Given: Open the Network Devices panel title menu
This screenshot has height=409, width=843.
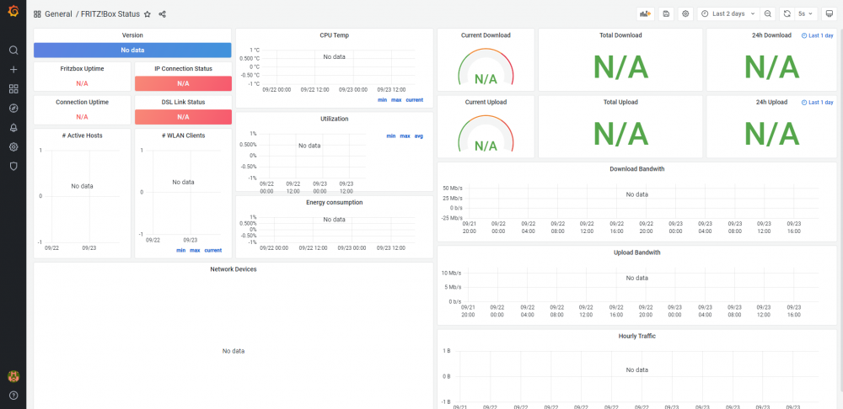Looking at the screenshot, I should (x=233, y=269).
